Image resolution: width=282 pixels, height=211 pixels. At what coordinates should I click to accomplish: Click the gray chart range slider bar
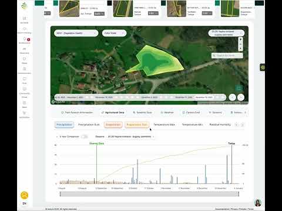point(149,194)
